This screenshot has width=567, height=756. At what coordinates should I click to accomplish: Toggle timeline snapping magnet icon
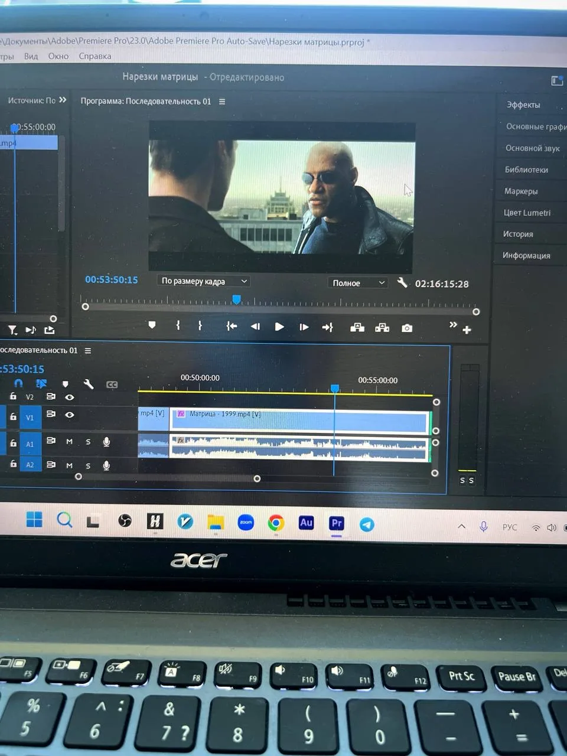(18, 383)
